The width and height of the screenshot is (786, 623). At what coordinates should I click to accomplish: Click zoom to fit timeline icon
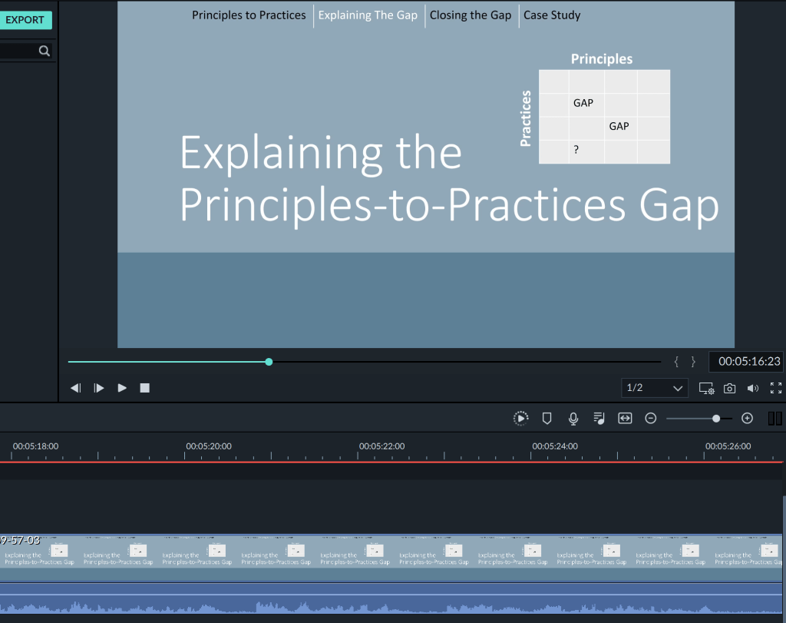tap(625, 418)
